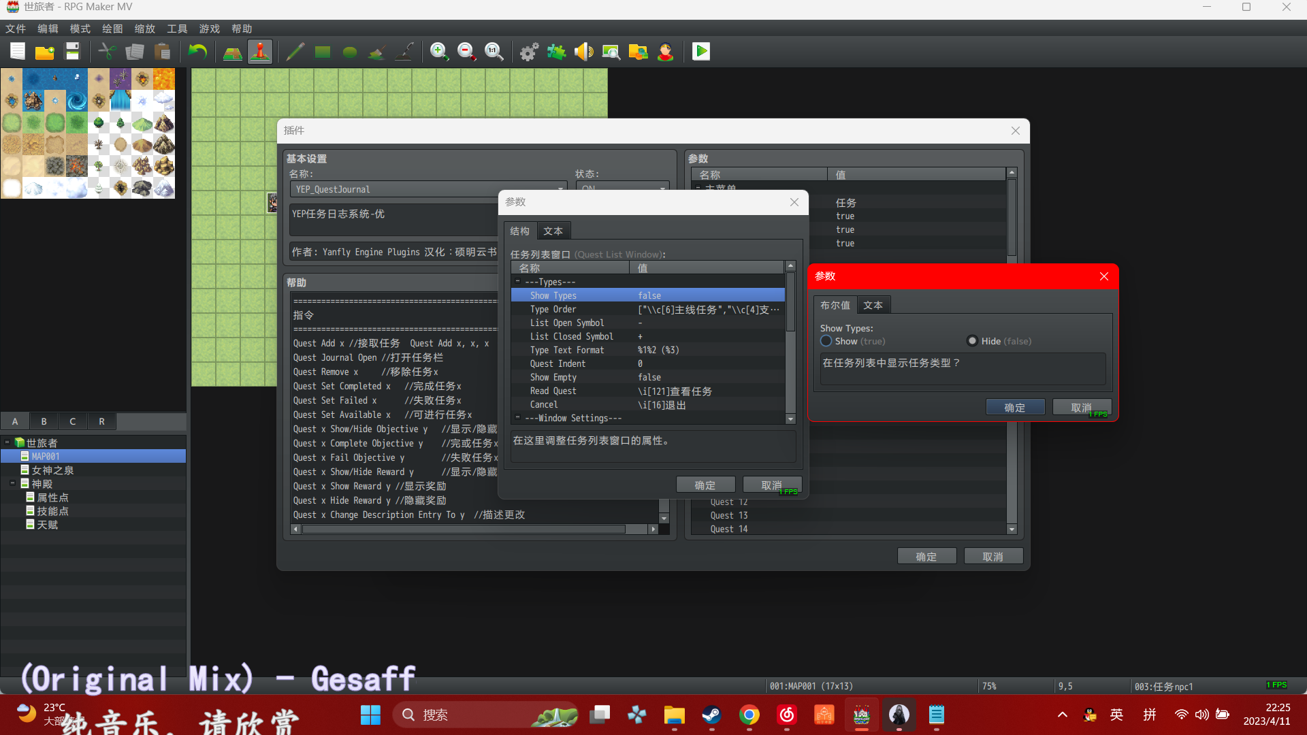Open the Sound Test speaker icon
Image resolution: width=1307 pixels, height=735 pixels.
click(583, 52)
